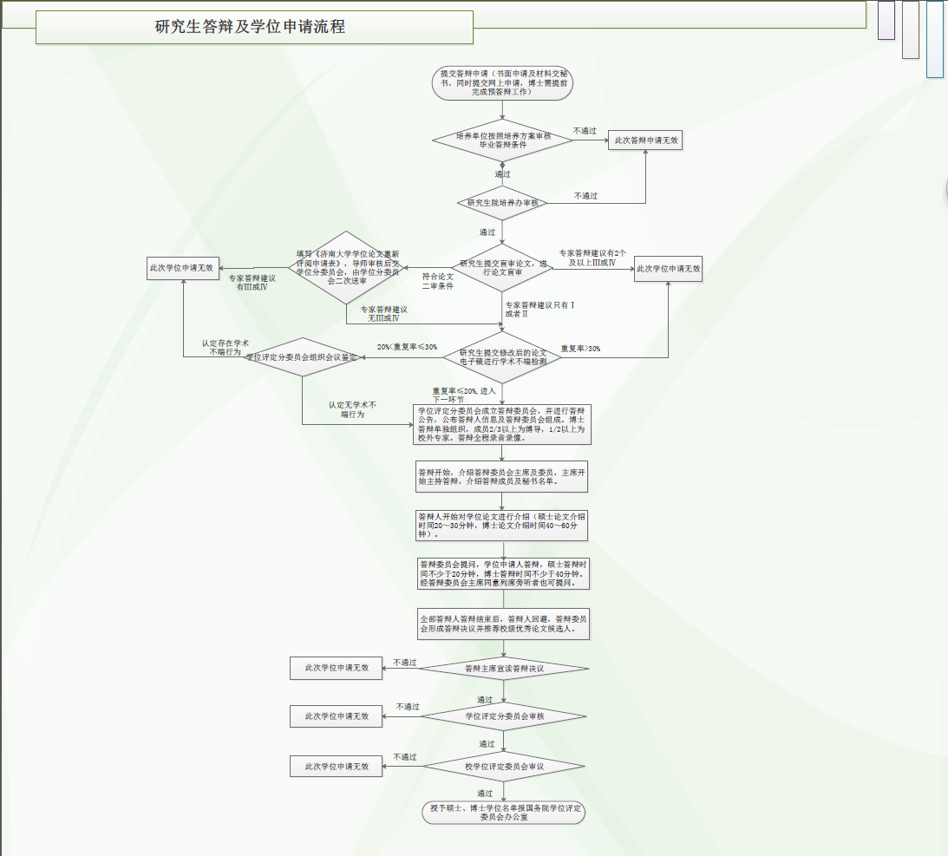Select the blue-bordered vertical rectangle

click(x=934, y=39)
